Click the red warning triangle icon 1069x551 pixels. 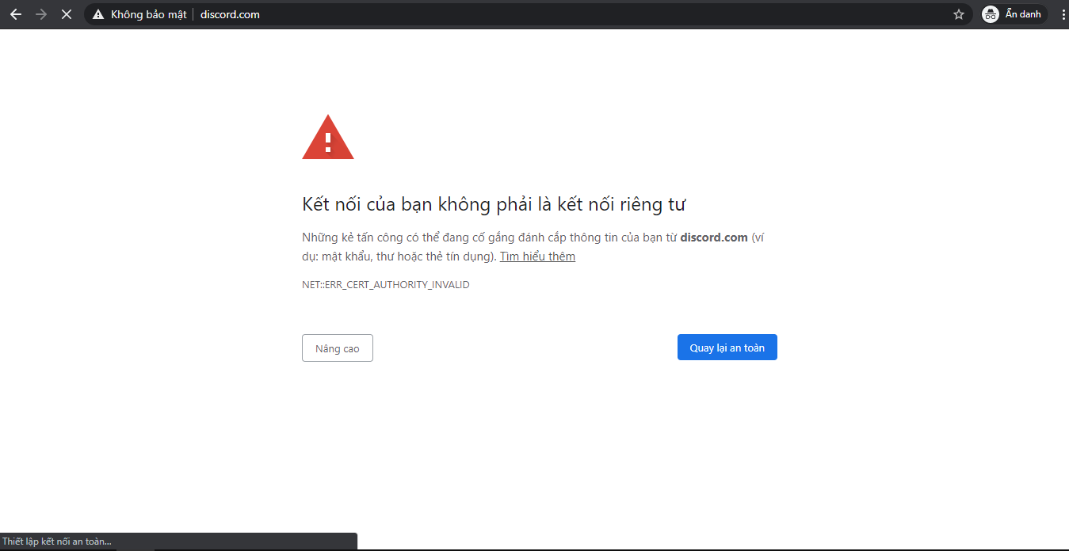tap(328, 138)
